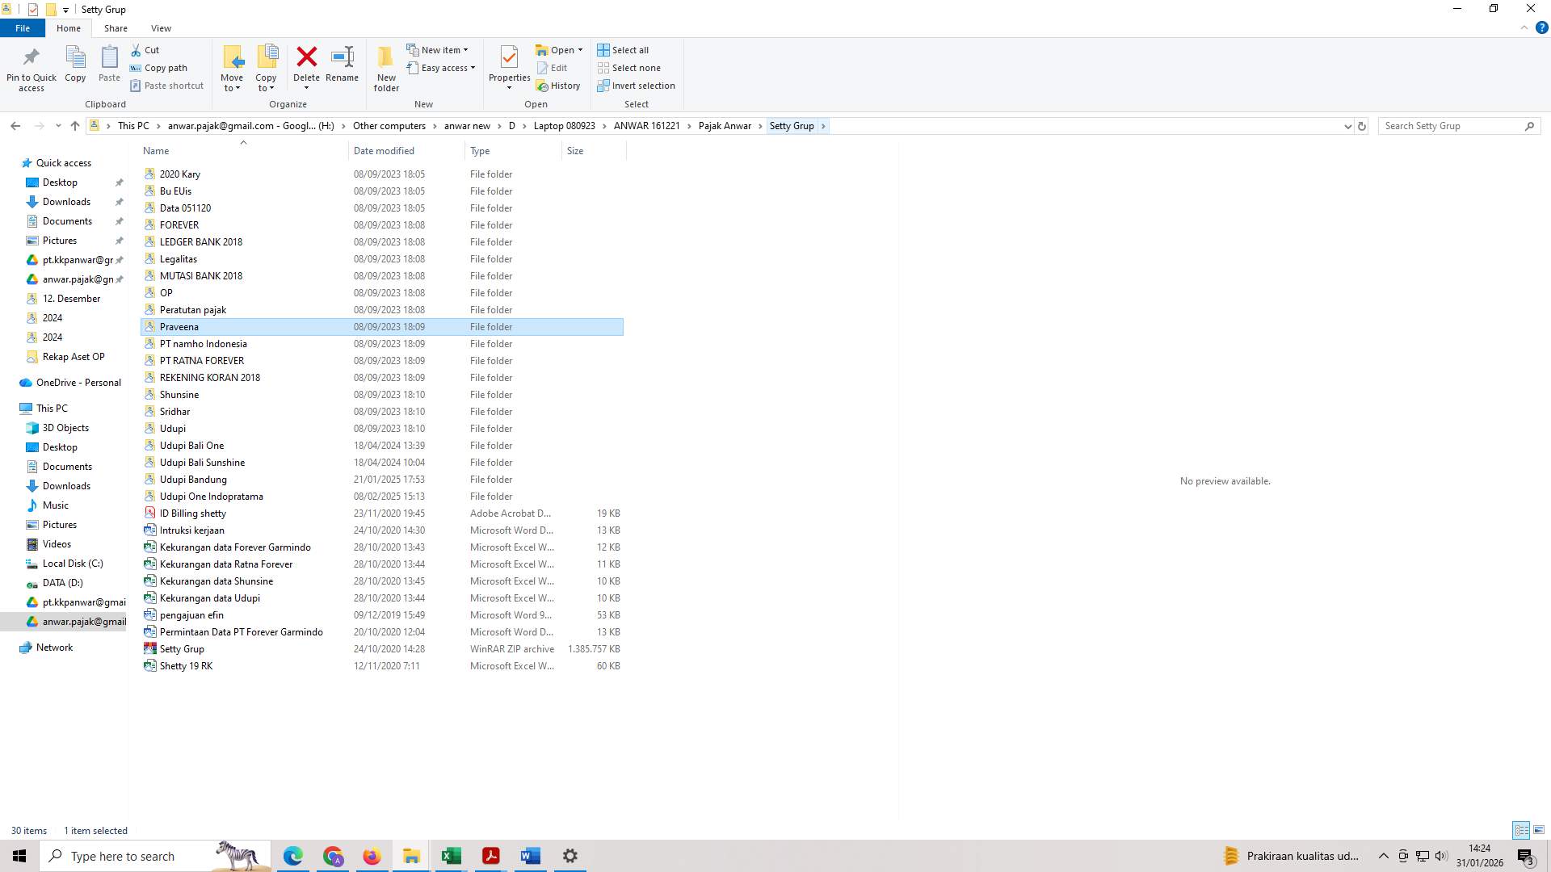Unpin Desktop from Quick access
Viewport: 1551px width, 872px height.
[119, 182]
